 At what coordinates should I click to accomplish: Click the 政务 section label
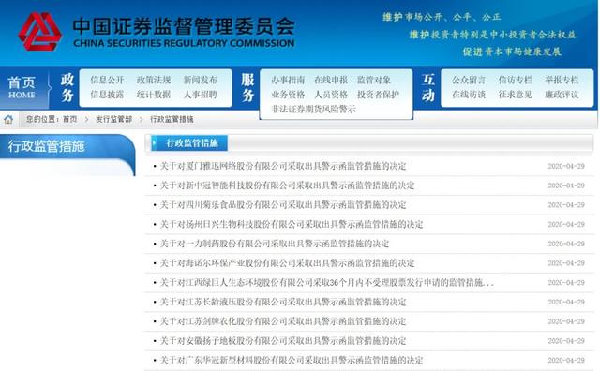coord(67,87)
